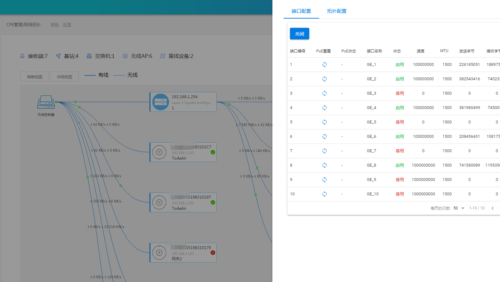
Task: Click red offline status on 192.168.1.103
Action: [213, 253]
